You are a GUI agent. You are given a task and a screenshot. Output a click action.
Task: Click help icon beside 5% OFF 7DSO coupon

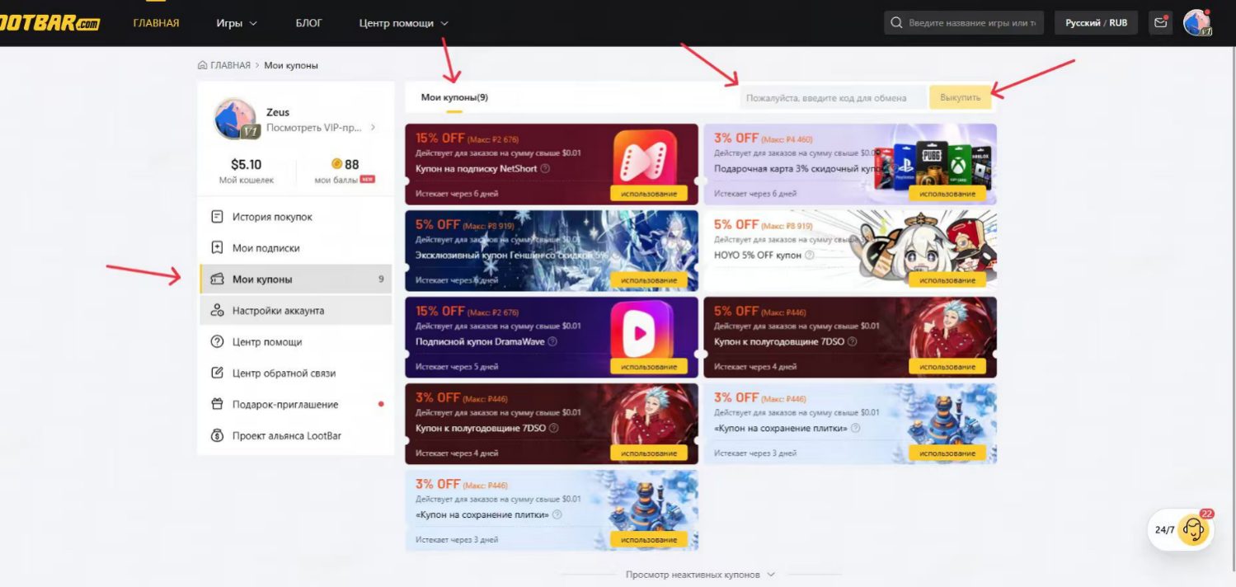852,341
